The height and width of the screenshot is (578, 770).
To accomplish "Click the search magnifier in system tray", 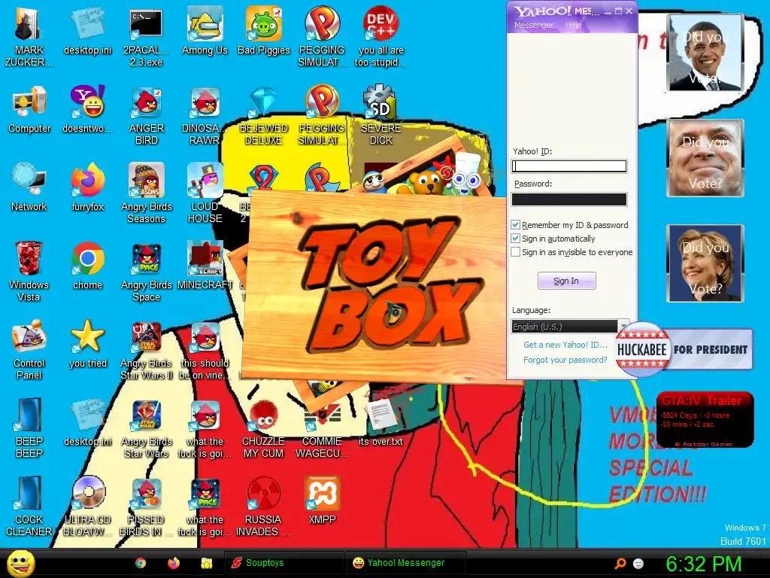I will click(620, 563).
